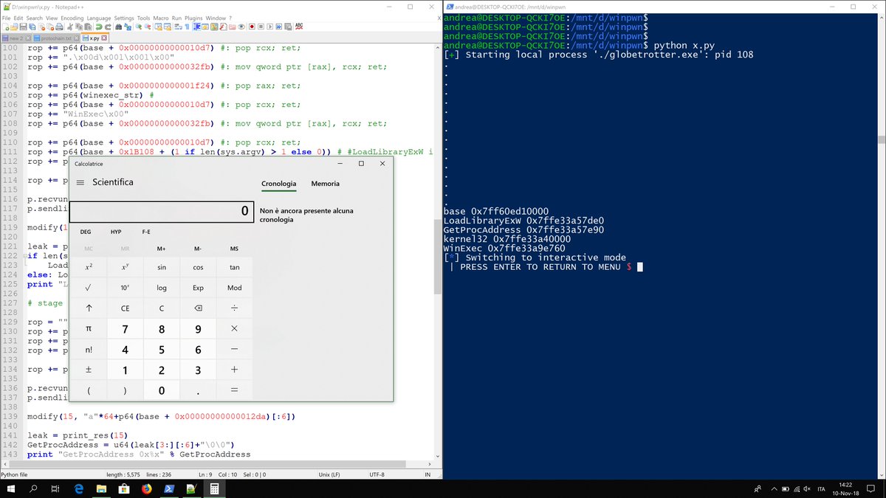Image resolution: width=886 pixels, height=498 pixels.
Task: Open the PowerShell taskbar icon
Action: pos(168,488)
